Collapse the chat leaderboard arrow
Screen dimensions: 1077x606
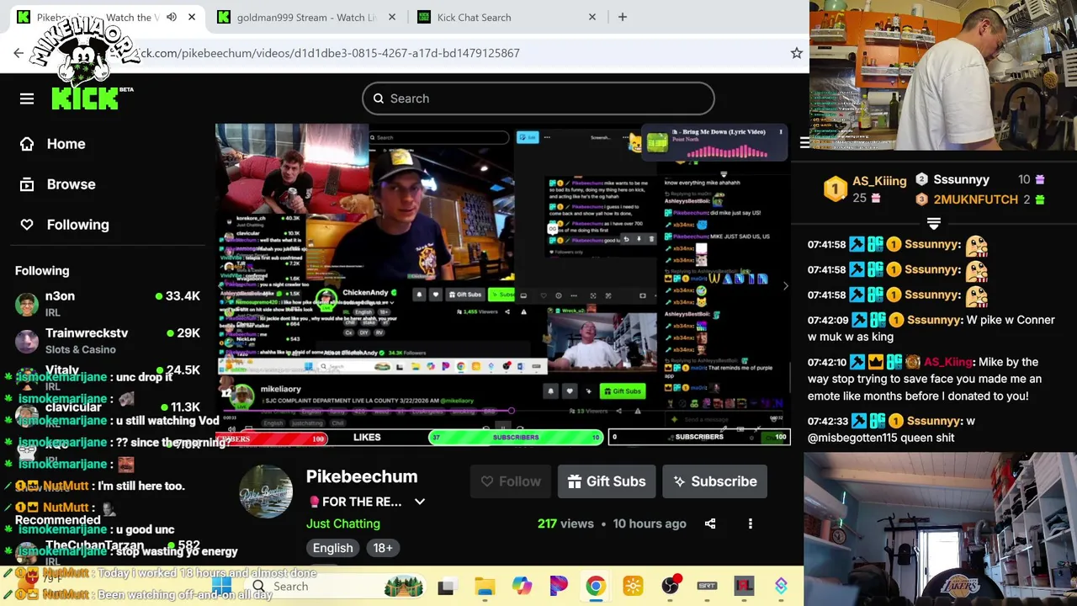click(x=934, y=223)
